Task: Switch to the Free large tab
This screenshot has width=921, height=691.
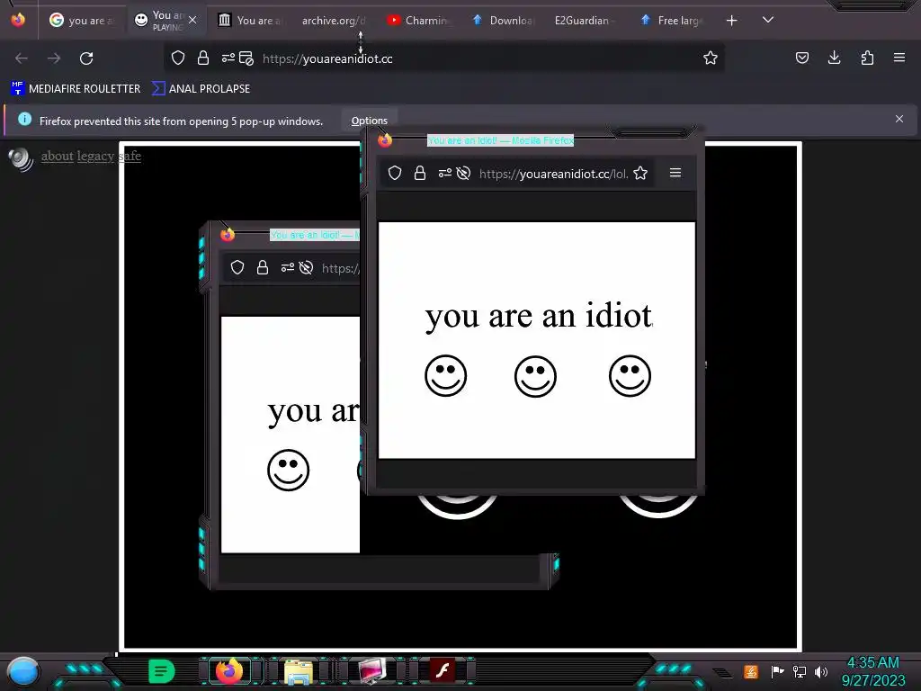Action: [x=673, y=21]
